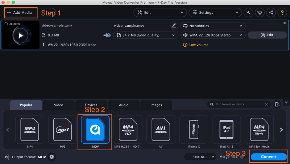Open the shopping cart purchase icon
290x164 pixels.
(260, 13)
